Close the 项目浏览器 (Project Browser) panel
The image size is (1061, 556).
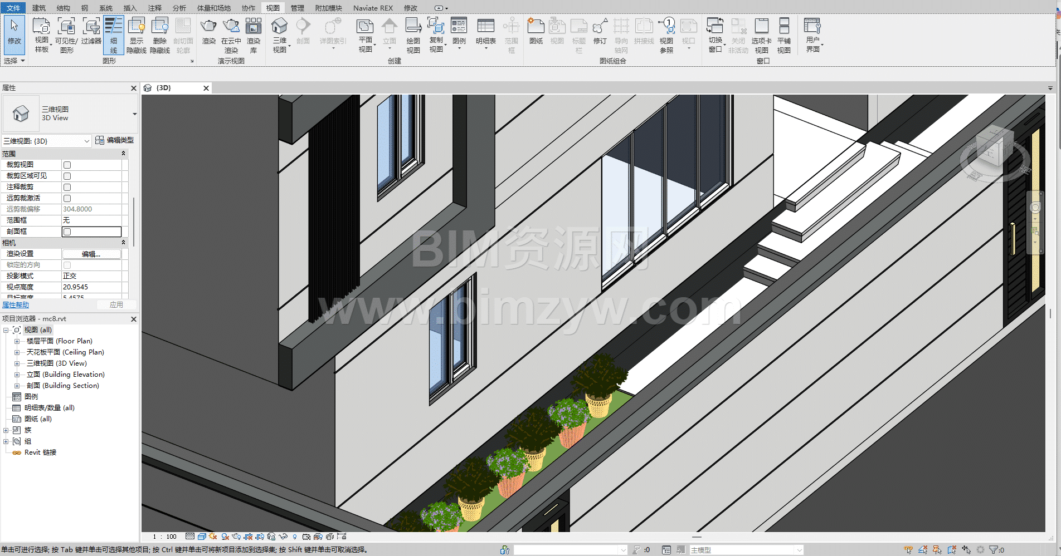pyautogui.click(x=134, y=319)
